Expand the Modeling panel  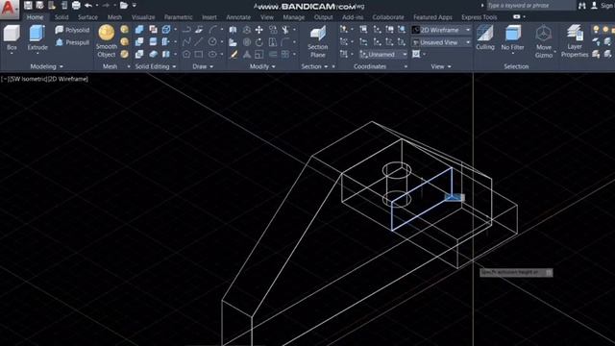click(46, 66)
